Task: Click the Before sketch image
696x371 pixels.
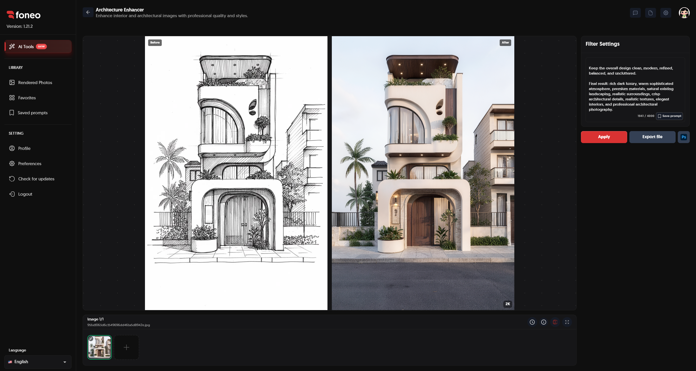Action: tap(236, 173)
